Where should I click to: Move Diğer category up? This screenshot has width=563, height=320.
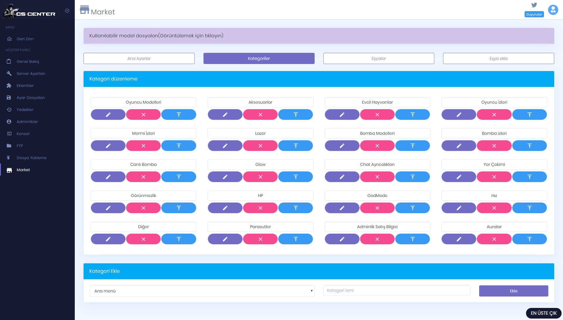point(179,239)
